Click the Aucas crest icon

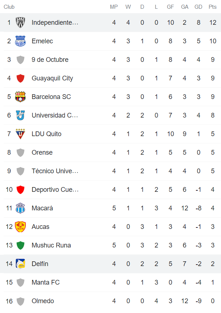click(x=21, y=226)
